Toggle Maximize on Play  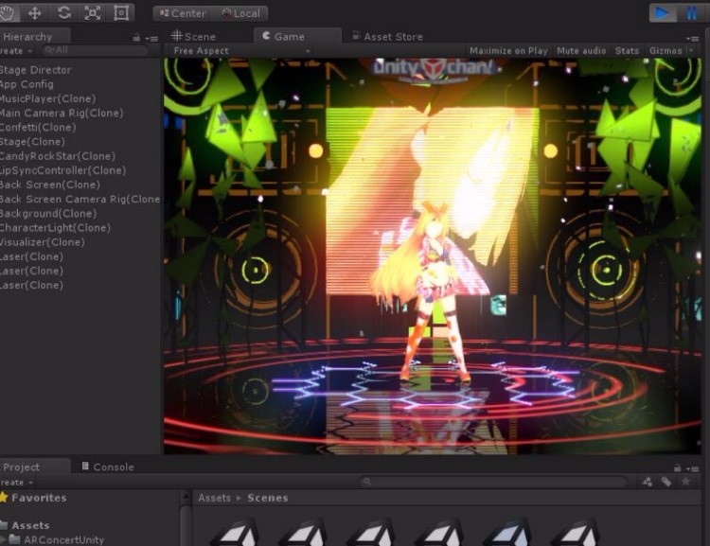pyautogui.click(x=508, y=51)
